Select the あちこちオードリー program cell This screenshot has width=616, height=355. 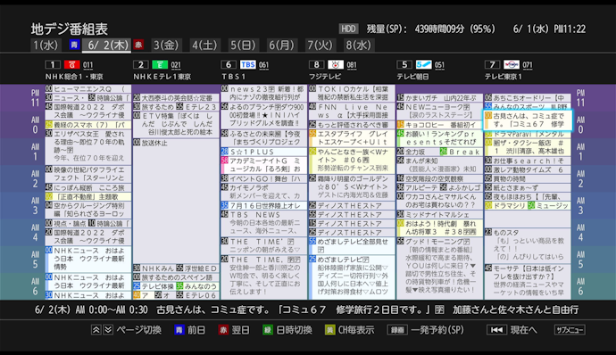[528, 97]
